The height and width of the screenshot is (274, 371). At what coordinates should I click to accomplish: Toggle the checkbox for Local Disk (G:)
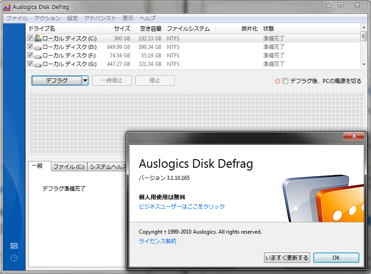(x=30, y=64)
